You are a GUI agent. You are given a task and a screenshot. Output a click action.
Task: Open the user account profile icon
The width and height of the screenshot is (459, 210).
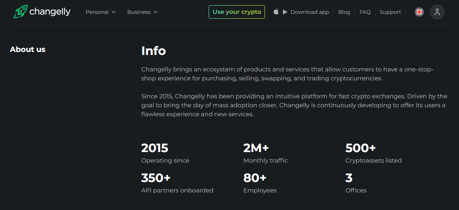[437, 12]
